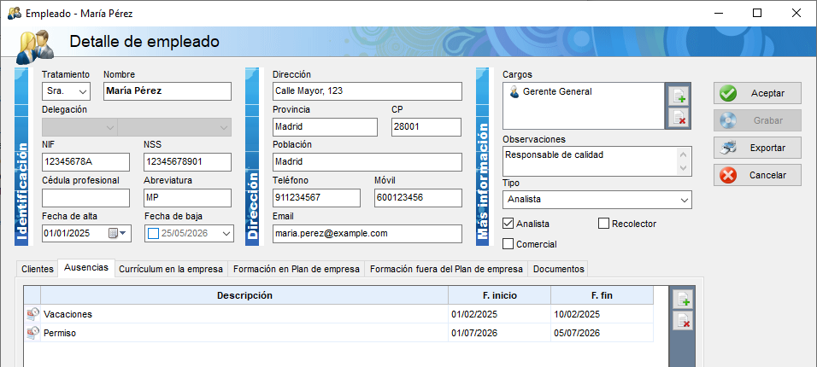Screen dimensions: 817x367
Task: Click the Email input field
Action: tap(367, 234)
